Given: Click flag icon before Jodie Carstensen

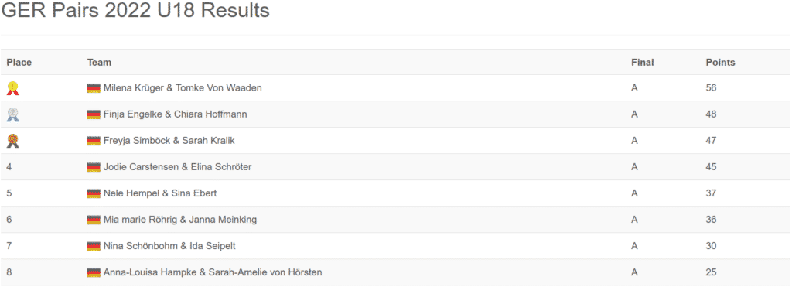Looking at the screenshot, I should [x=94, y=167].
